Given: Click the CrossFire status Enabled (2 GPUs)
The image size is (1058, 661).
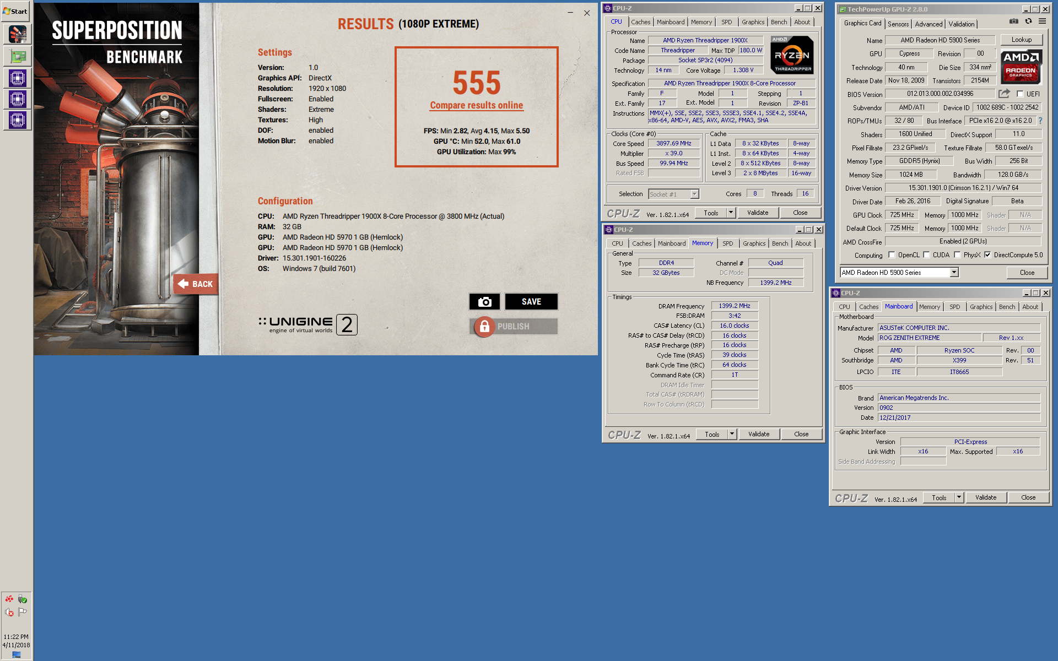Looking at the screenshot, I should click(x=963, y=241).
